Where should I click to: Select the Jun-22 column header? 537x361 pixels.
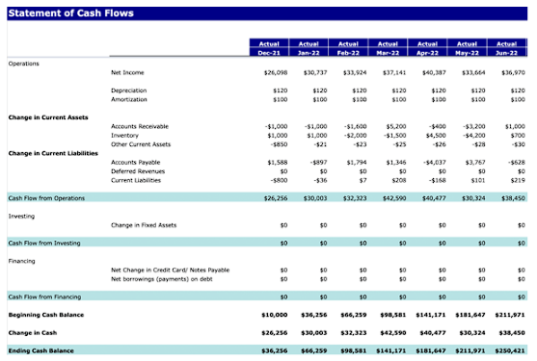click(506, 53)
